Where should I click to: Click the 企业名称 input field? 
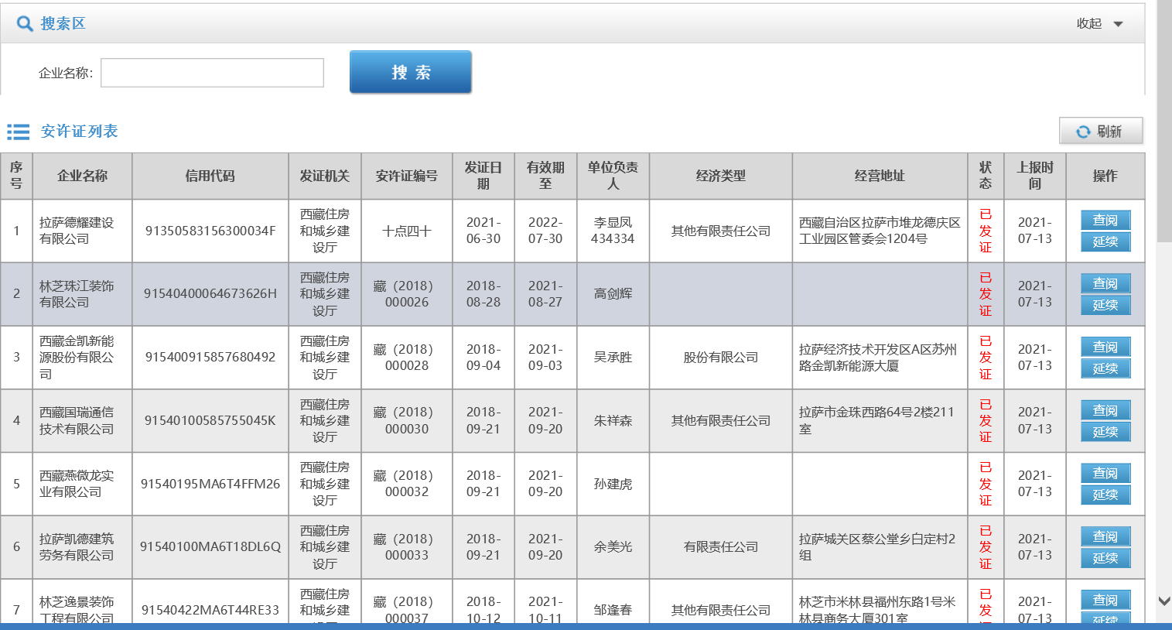[212, 73]
